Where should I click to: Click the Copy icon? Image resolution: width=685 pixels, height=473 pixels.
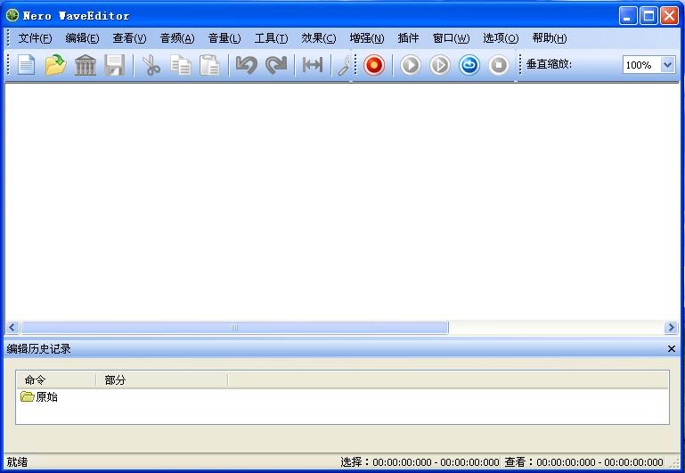181,65
